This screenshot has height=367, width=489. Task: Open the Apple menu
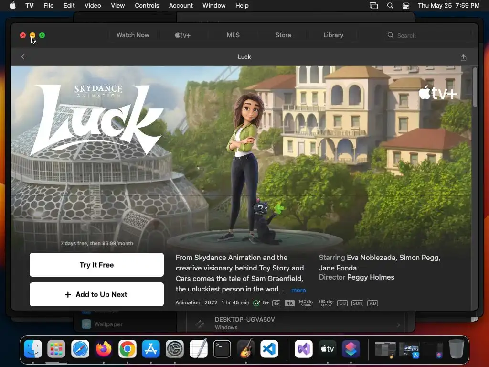12,6
